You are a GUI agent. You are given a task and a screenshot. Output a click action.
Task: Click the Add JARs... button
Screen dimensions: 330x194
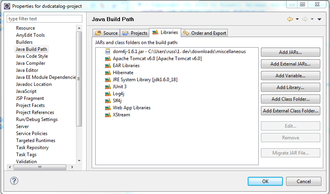click(290, 52)
